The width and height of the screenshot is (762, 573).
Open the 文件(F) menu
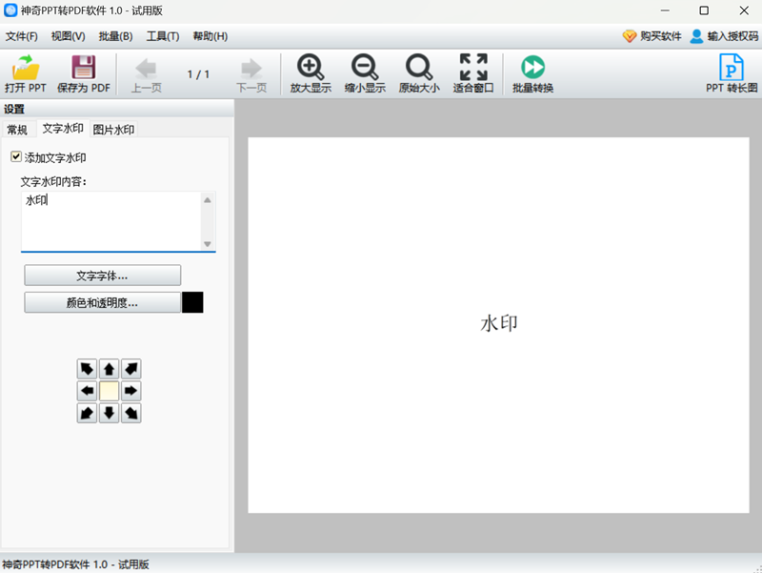[21, 36]
